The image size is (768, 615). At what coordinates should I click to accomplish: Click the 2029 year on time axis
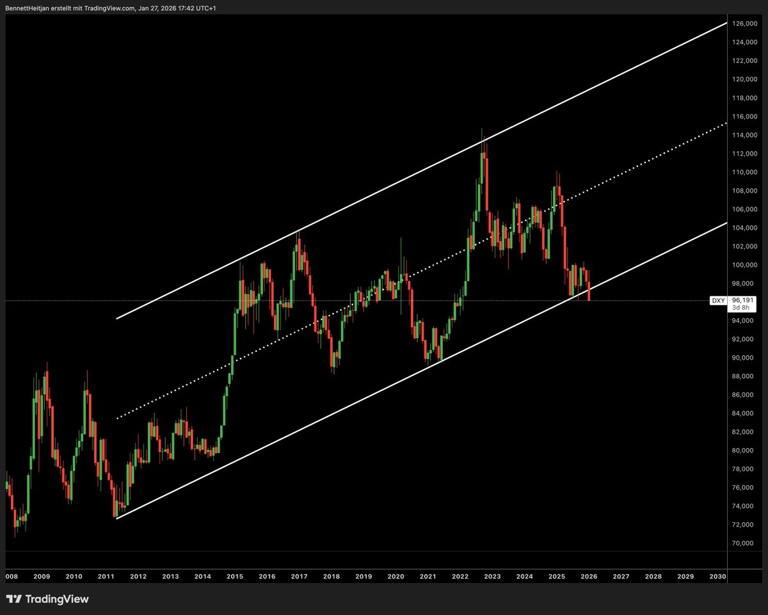pyautogui.click(x=685, y=577)
